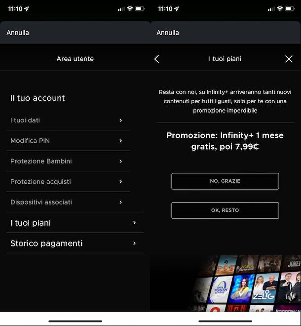The image size is (301, 326).
Task: Tap the cellular signal icon on left screen
Action: [x=121, y=9]
